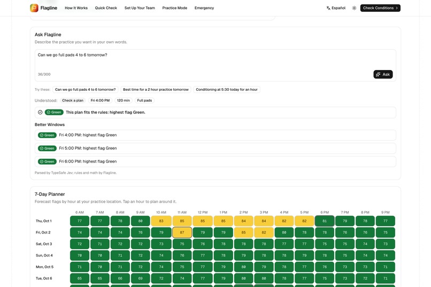Viewport: 431px width, 287px height.
Task: Click the sparkle icon on Ask button
Action: click(x=378, y=74)
